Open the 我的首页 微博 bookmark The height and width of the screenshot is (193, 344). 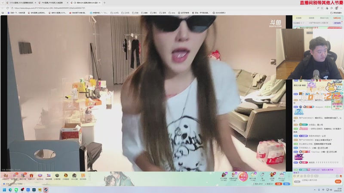click(78, 13)
